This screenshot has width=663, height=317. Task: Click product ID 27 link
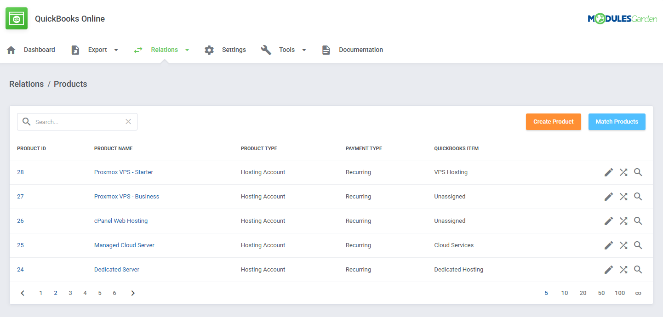20,197
